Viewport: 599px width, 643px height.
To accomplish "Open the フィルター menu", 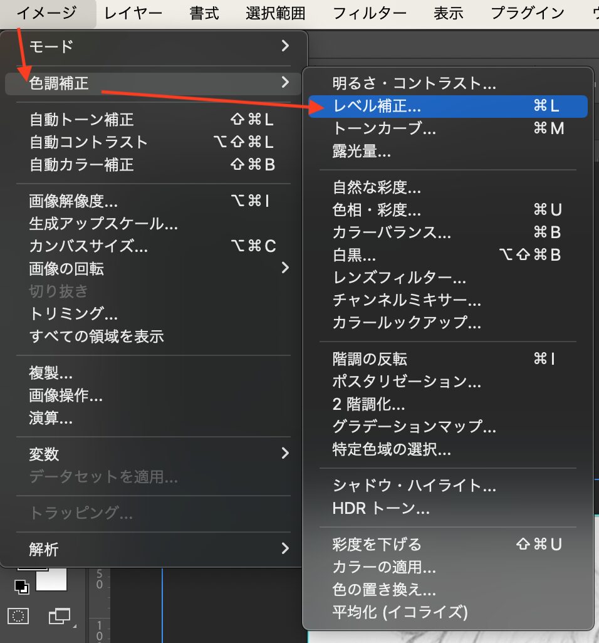I will (369, 13).
